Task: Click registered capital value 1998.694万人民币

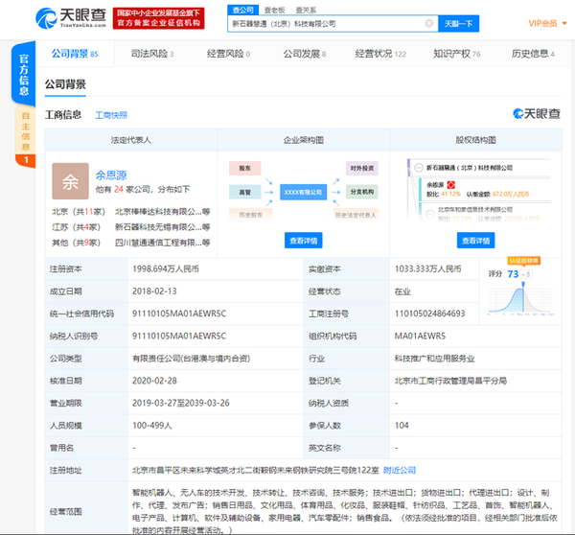Action: pyautogui.click(x=166, y=269)
